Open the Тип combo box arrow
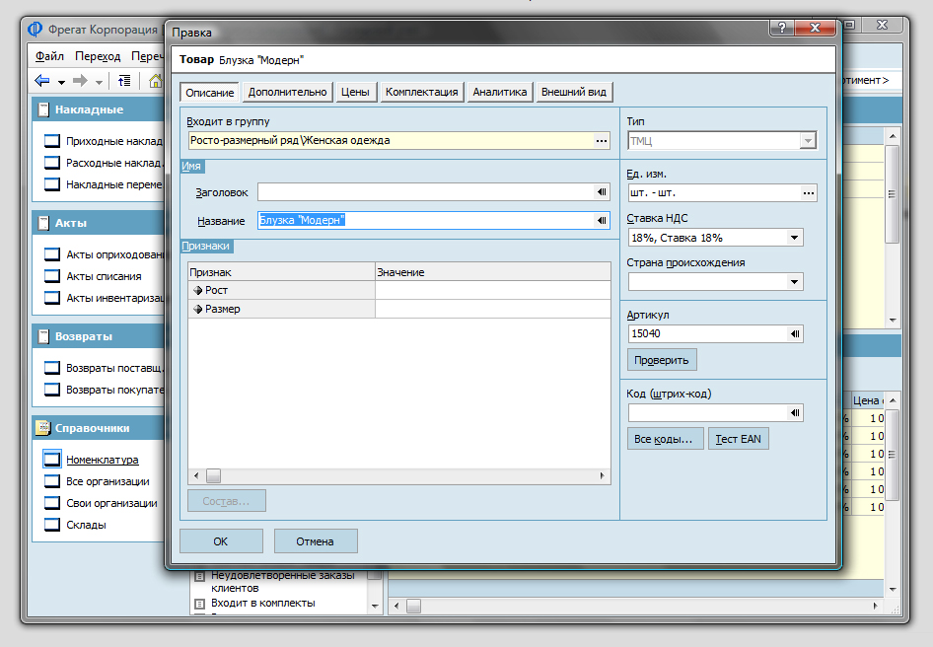The height and width of the screenshot is (647, 933). coord(808,141)
